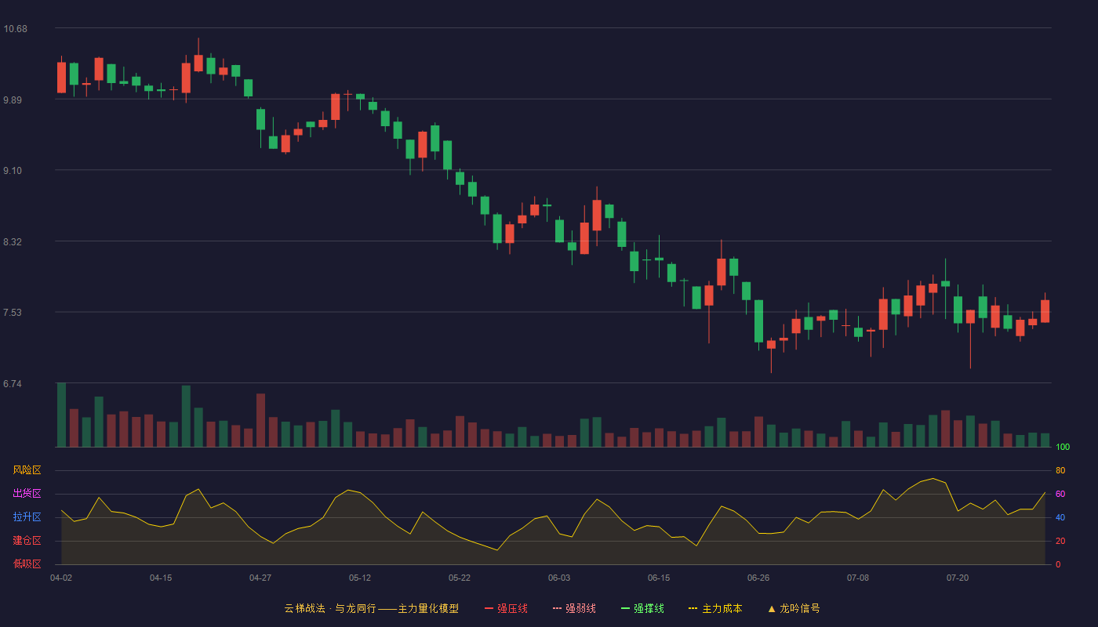Viewport: 1098px width, 627px height.
Task: Click the orange 80 indicator scale value
Action: 1060,470
